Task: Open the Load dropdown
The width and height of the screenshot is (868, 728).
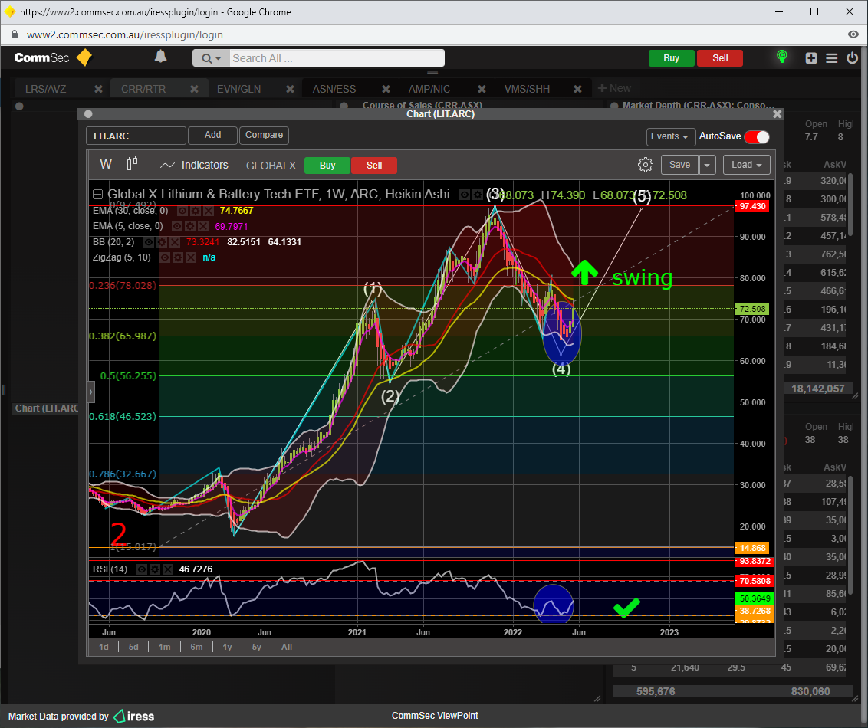Action: point(746,165)
